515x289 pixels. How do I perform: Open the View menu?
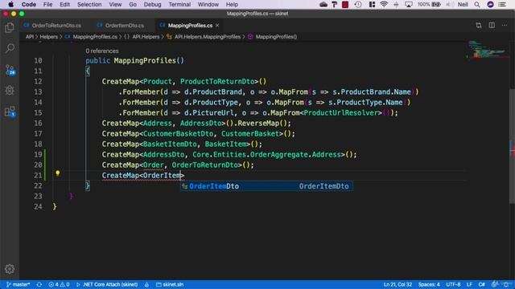click(115, 4)
